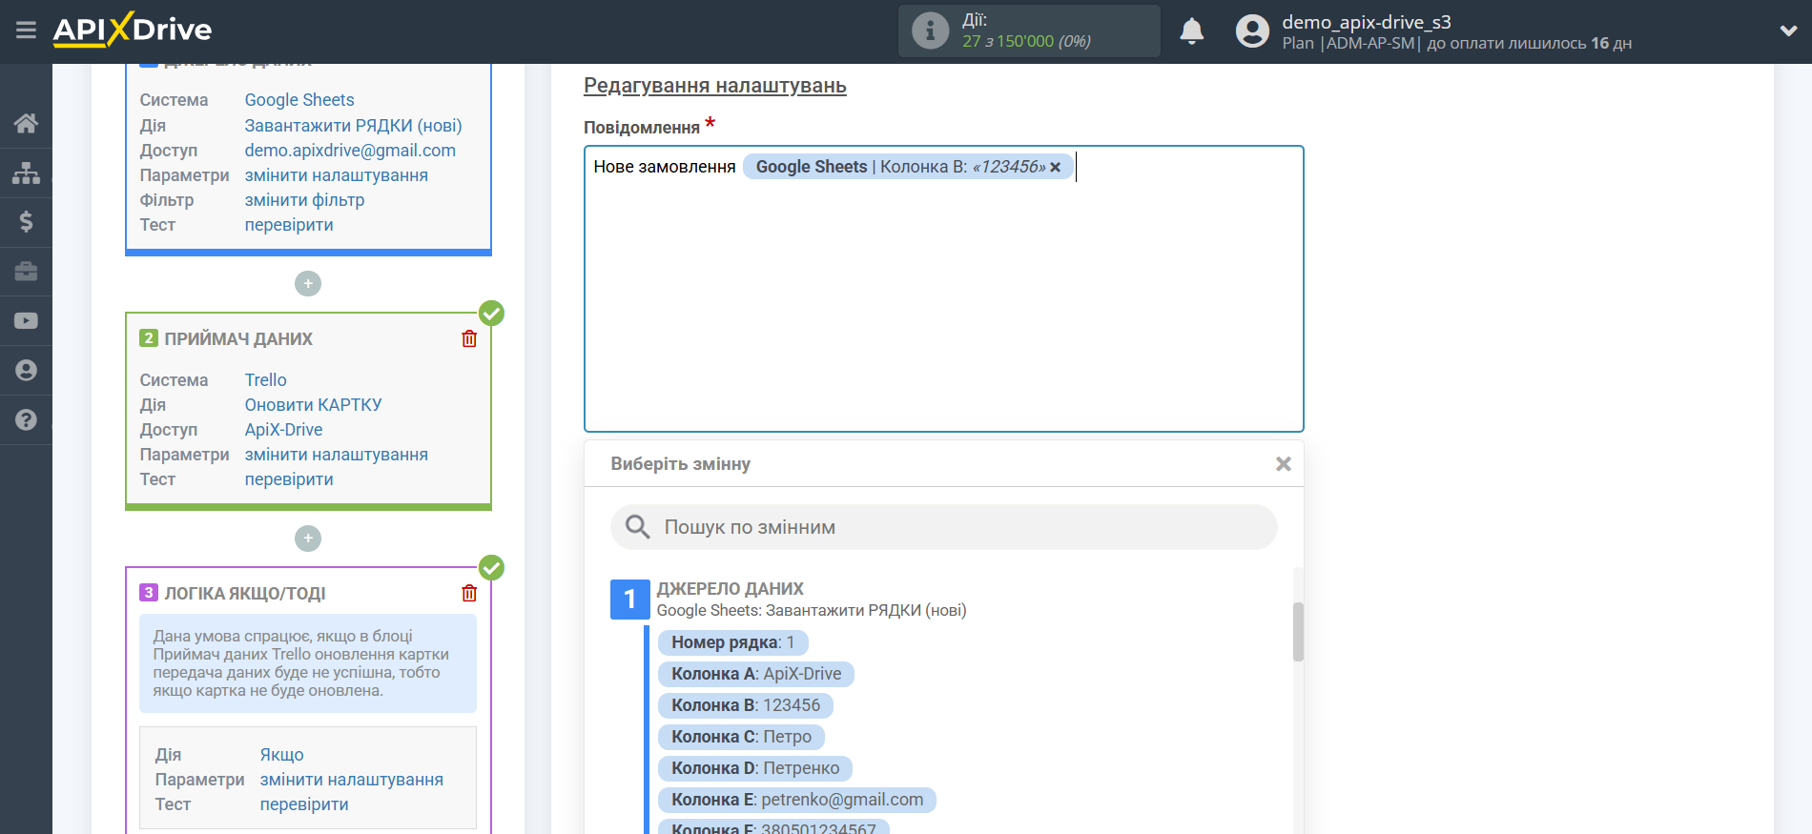Open Google Sheets system link
Image resolution: width=1812 pixels, height=834 pixels.
click(299, 100)
